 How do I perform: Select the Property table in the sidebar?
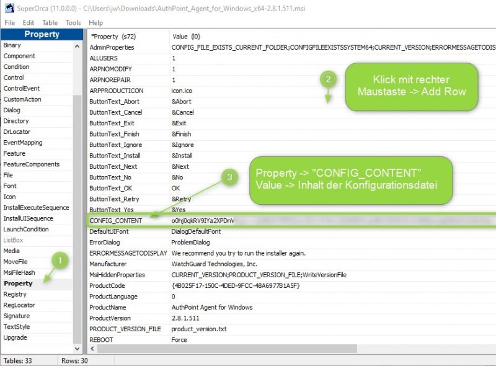tap(20, 283)
